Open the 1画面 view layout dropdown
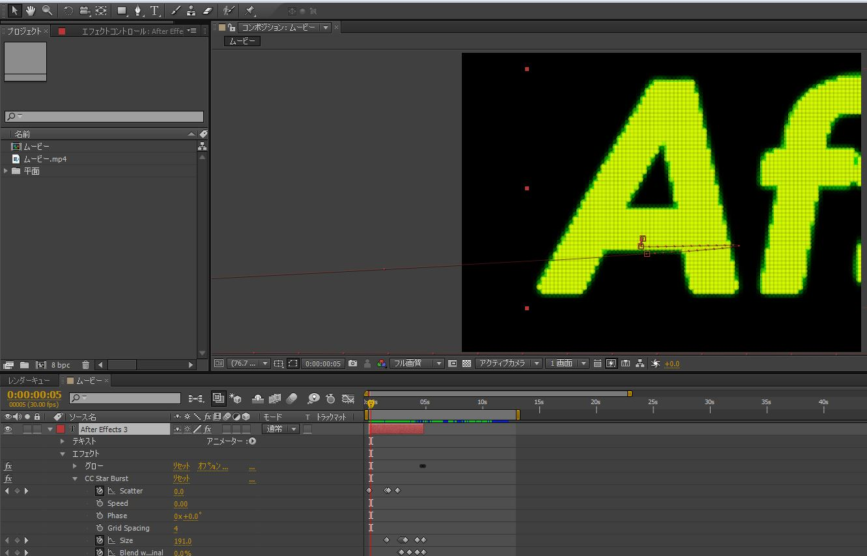This screenshot has width=867, height=556. [567, 364]
